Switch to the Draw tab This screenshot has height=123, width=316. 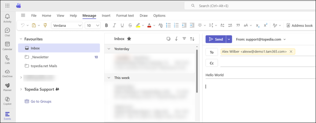coord(144,15)
